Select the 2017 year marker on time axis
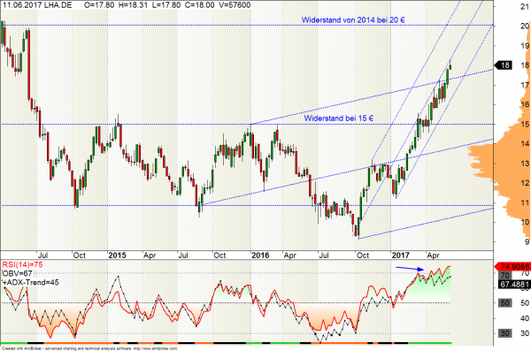This screenshot has height=351, width=531. coord(401,256)
